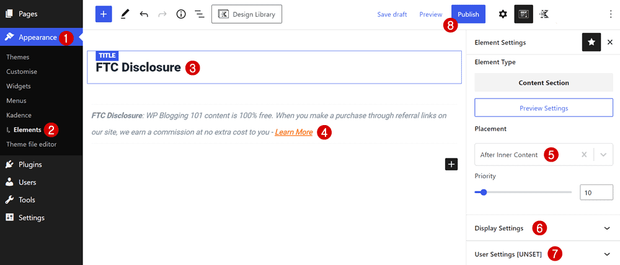
Task: Click the Priority slider handle
Action: tap(484, 193)
